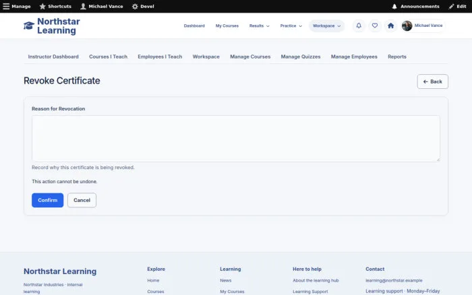Expand the Workspace dropdown in header
This screenshot has width=472, height=295.
tap(326, 26)
